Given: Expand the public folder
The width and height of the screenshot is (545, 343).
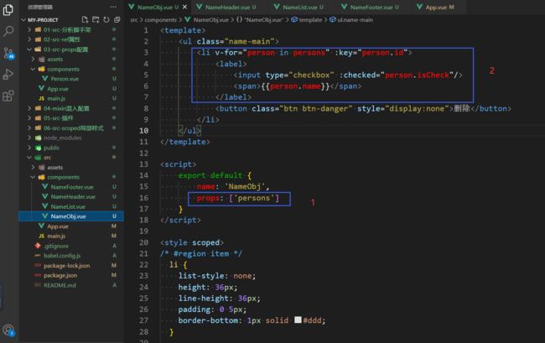Looking at the screenshot, I should pos(51,147).
